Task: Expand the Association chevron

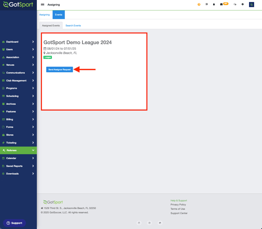Action: 33,57
